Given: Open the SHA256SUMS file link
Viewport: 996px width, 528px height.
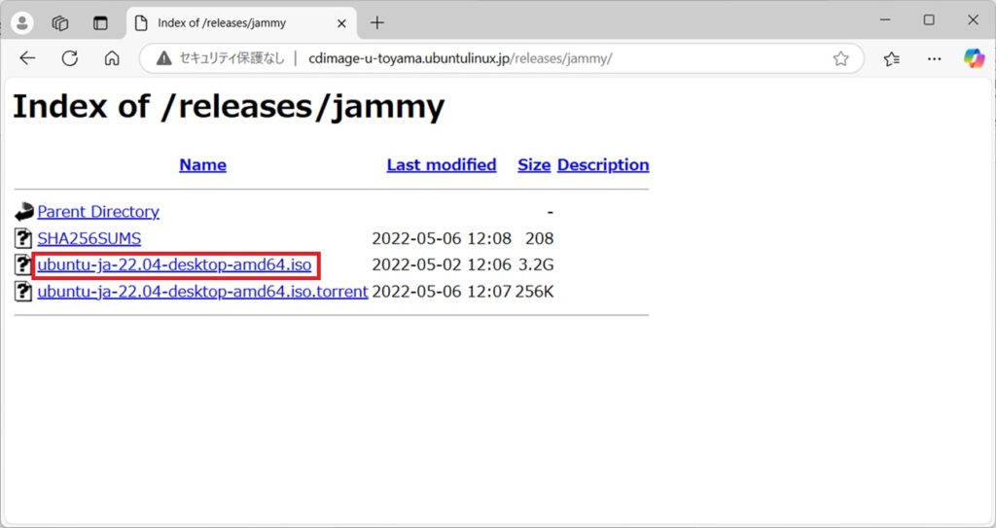Looking at the screenshot, I should (89, 238).
